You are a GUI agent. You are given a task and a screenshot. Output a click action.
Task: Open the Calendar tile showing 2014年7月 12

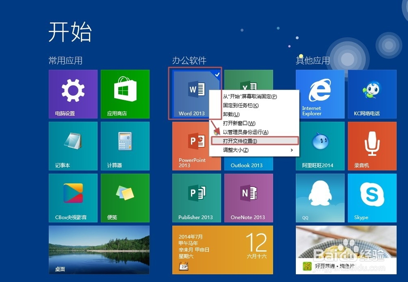point(223,250)
